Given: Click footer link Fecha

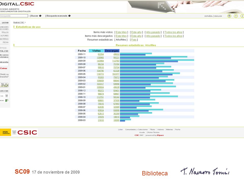Looking at the screenshot, I should [178, 129].
